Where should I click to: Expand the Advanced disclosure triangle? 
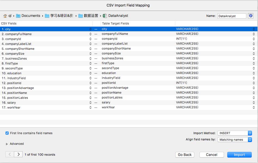(7, 144)
